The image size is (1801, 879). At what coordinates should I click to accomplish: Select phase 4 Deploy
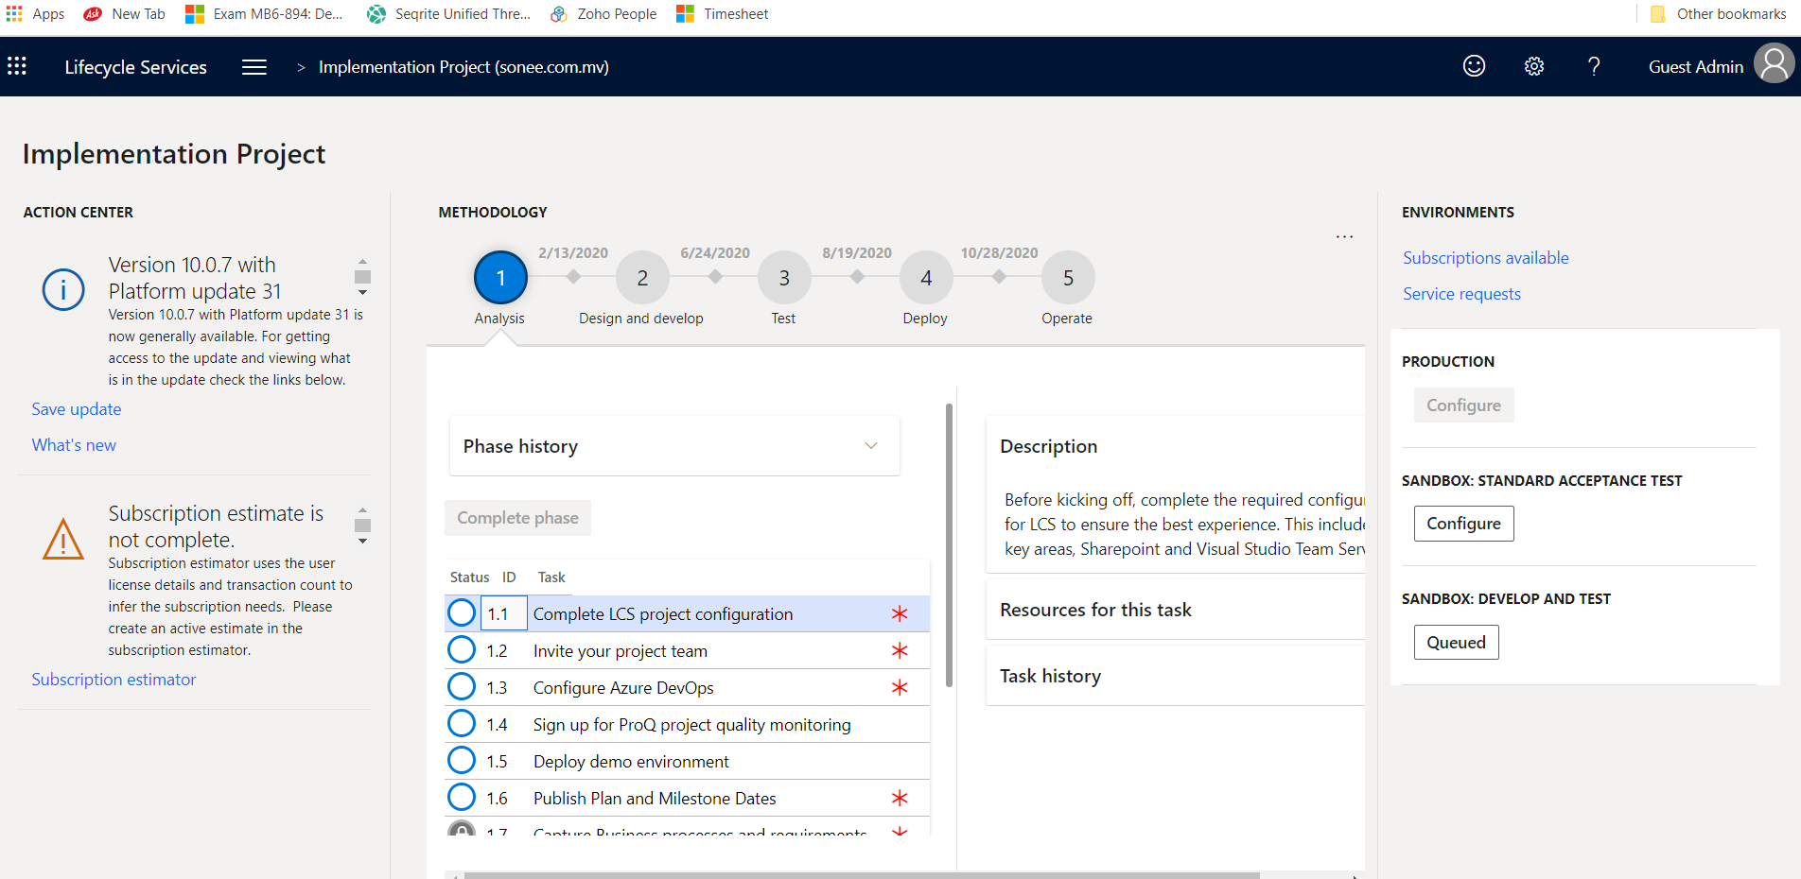point(926,278)
